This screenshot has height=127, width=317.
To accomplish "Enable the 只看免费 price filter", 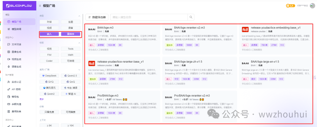I will pyautogui.click(x=49, y=112).
